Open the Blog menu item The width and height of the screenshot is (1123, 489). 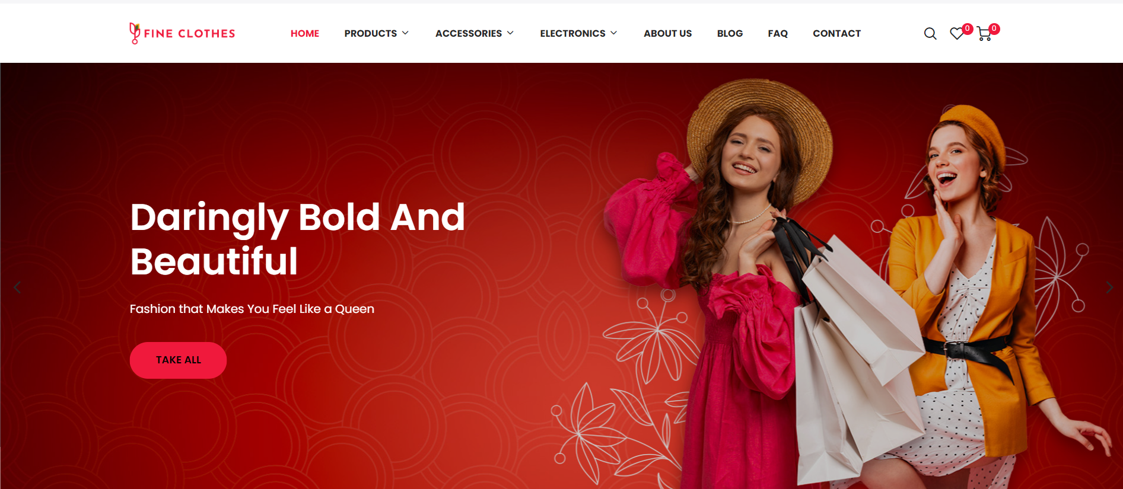click(730, 34)
